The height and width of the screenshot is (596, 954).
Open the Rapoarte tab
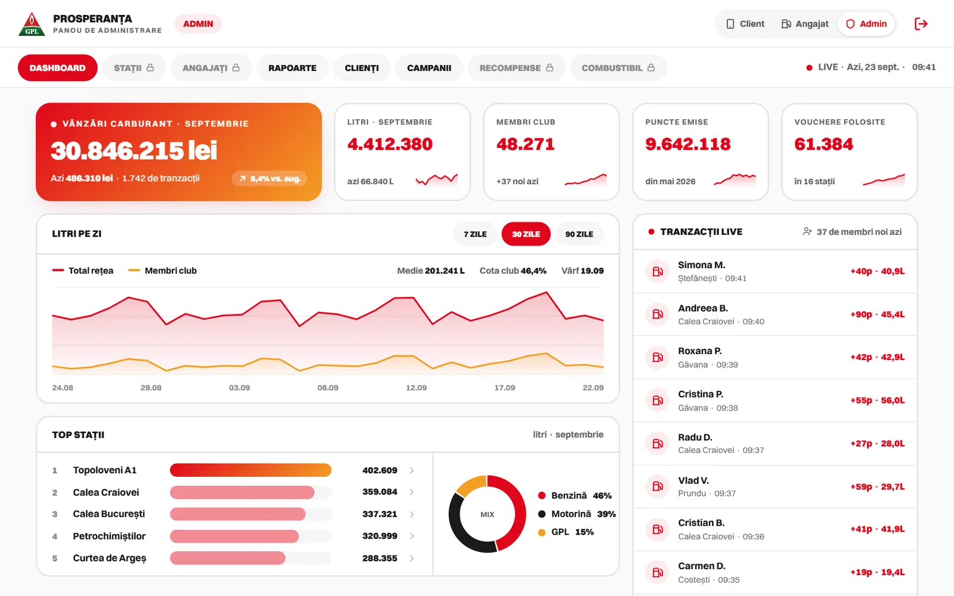[292, 68]
